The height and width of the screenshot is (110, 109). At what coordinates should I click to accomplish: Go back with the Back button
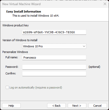coord(56,106)
